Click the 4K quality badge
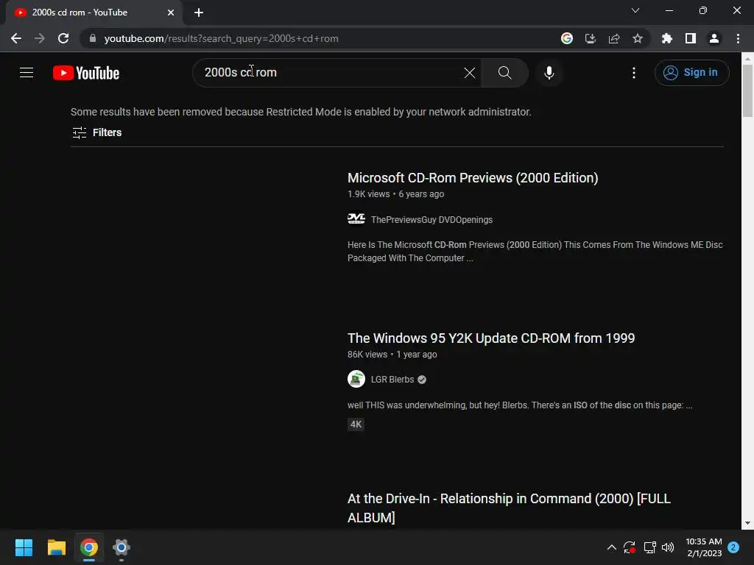Screen dimensions: 754x565 point(356,424)
